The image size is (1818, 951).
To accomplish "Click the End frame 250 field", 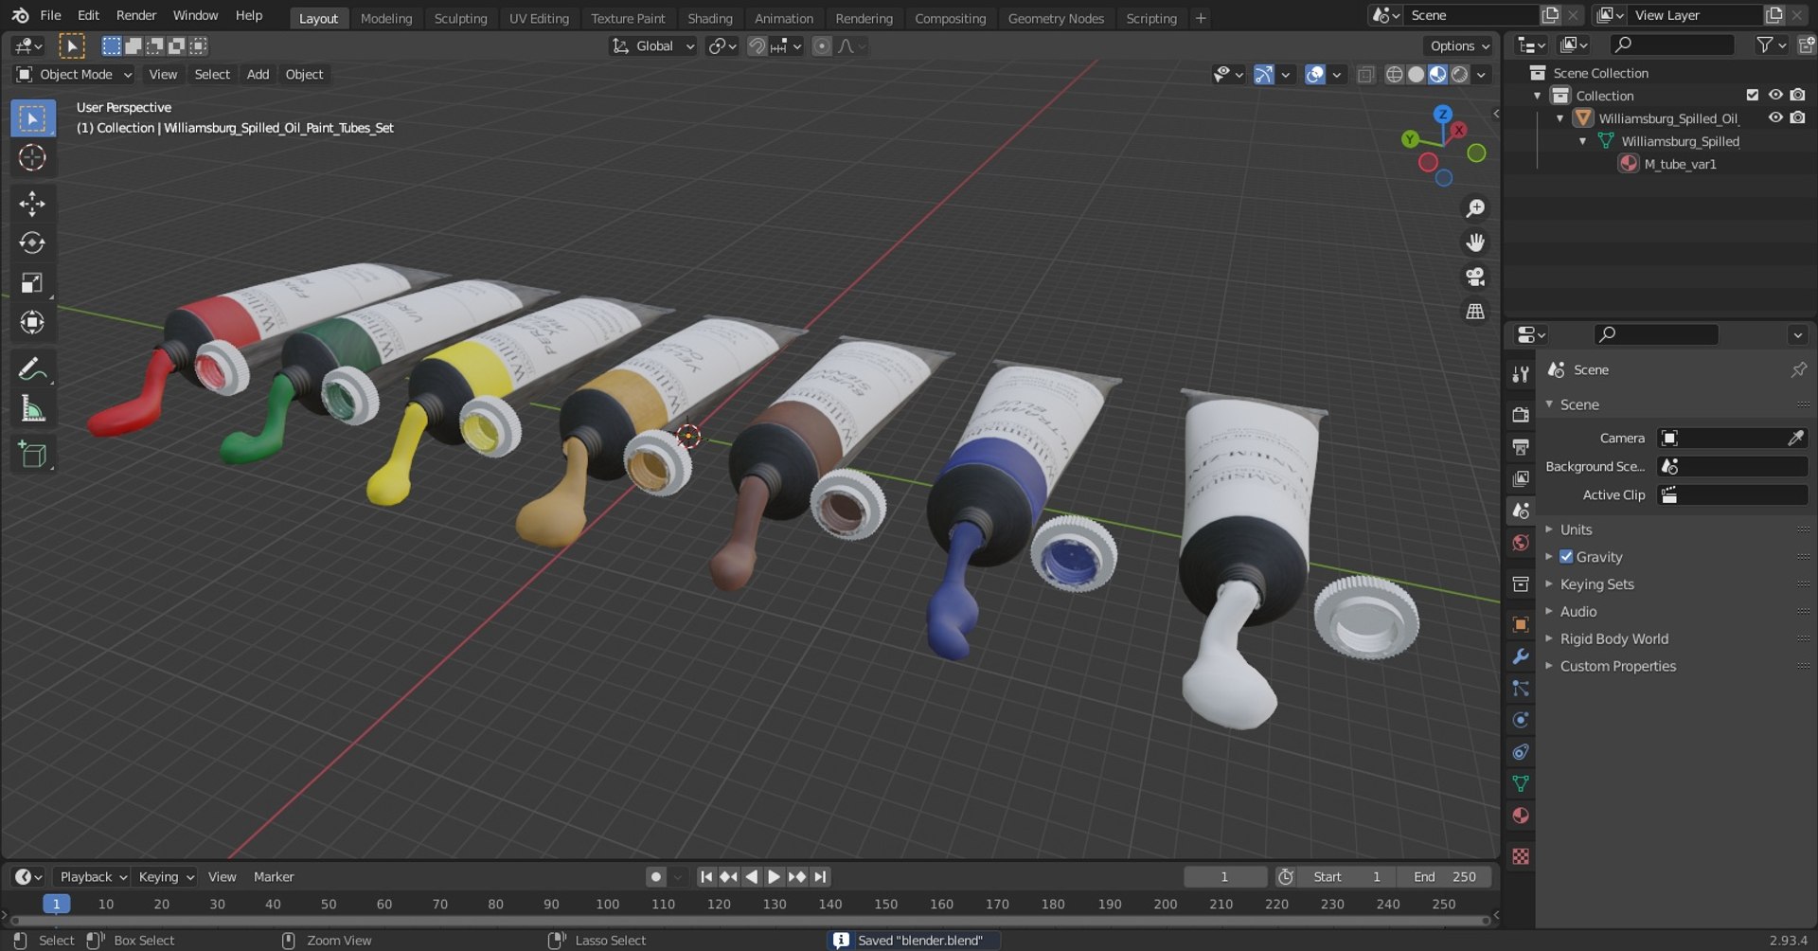I will pos(1445,877).
